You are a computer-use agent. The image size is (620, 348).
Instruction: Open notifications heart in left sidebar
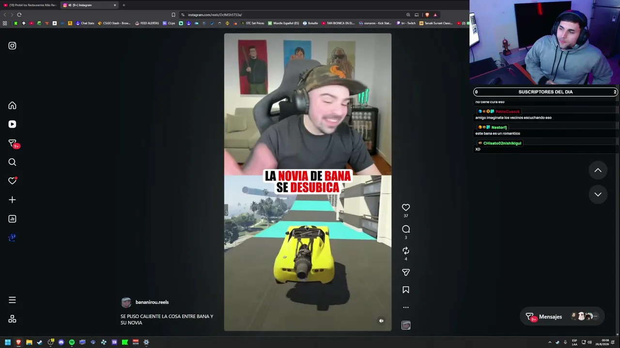click(x=12, y=181)
